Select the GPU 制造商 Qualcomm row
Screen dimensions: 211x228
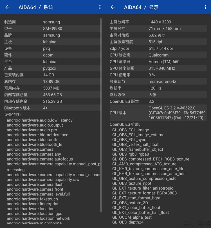click(x=158, y=55)
